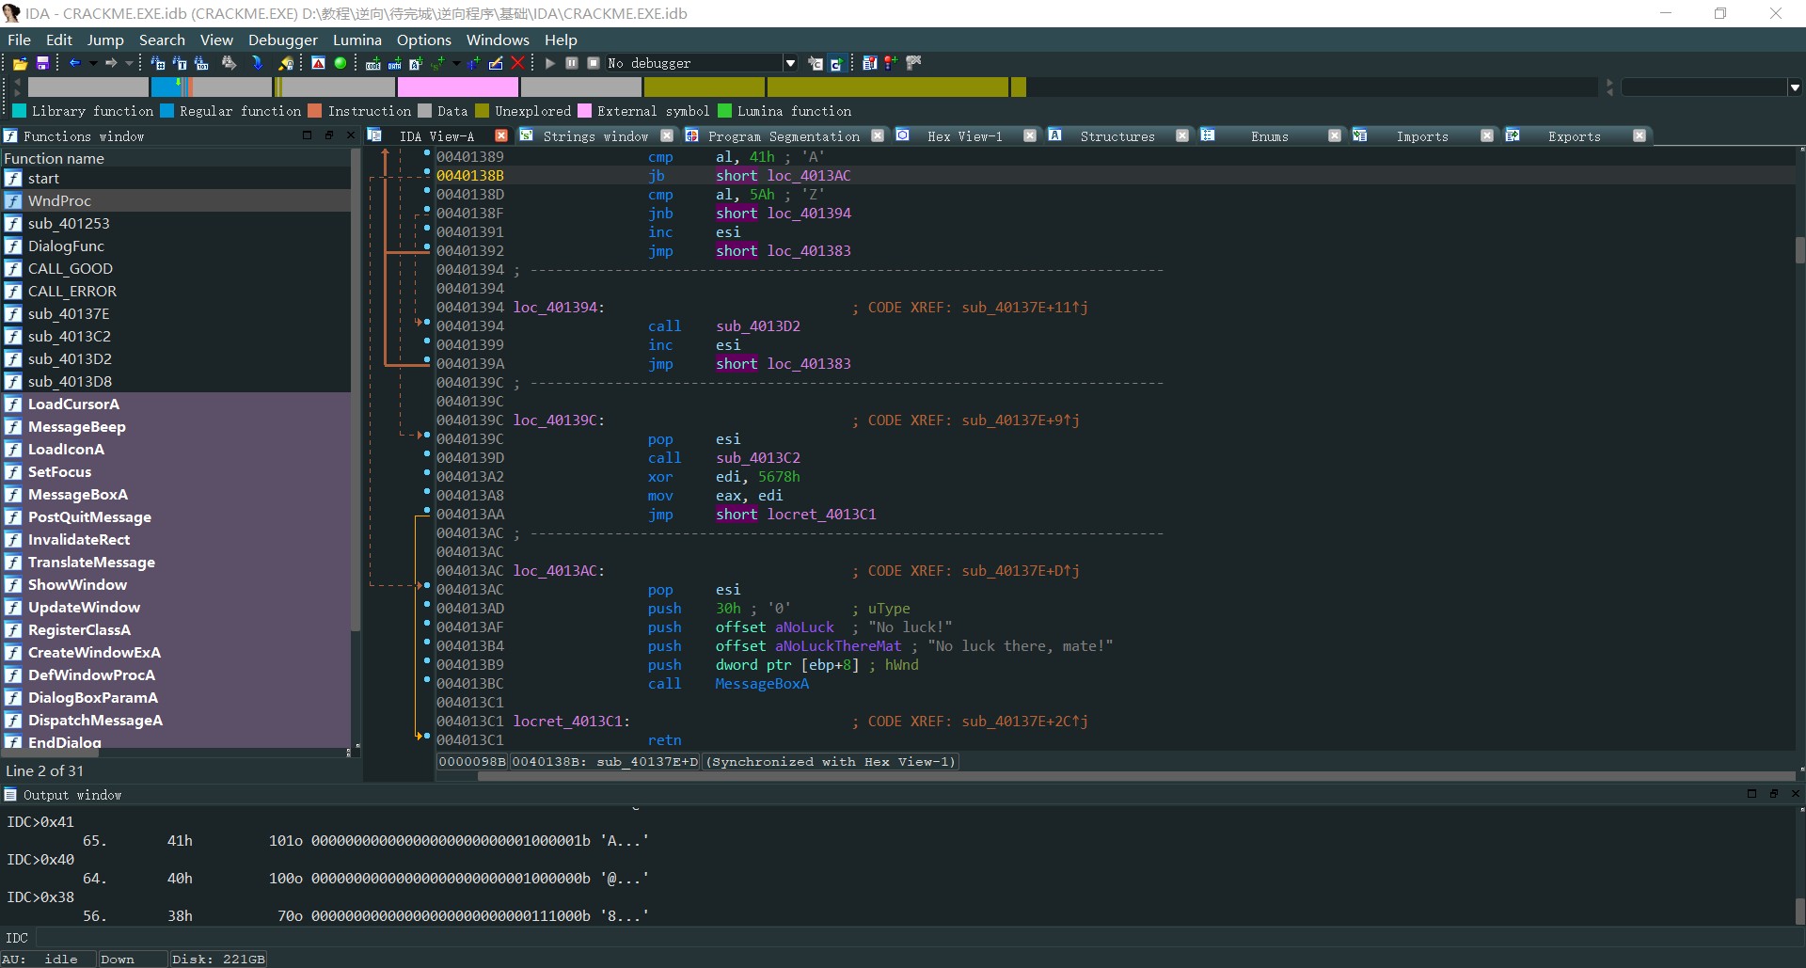Click the pink External symbol navigation band segment

pyautogui.click(x=457, y=87)
